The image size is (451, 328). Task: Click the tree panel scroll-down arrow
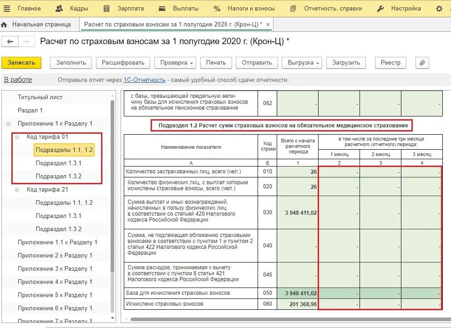[x=112, y=318]
